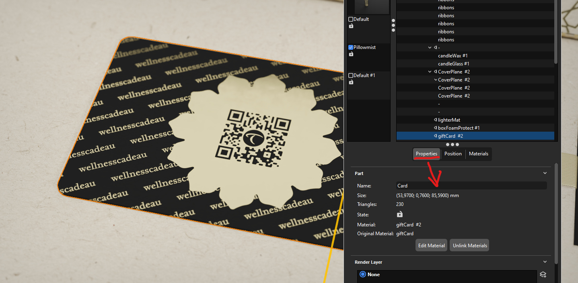
Task: Click the lock icon under Default model set
Action: (351, 26)
